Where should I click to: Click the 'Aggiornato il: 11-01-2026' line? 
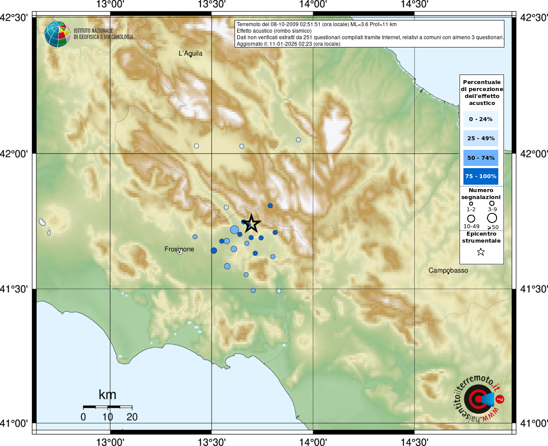[289, 44]
